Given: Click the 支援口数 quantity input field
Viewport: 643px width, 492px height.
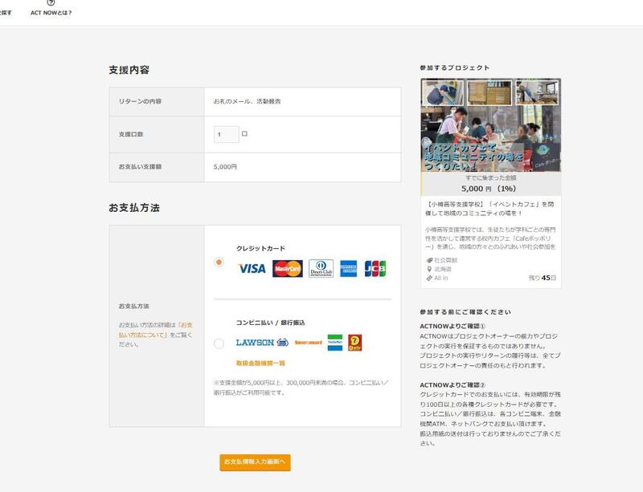Looking at the screenshot, I should tap(227, 134).
